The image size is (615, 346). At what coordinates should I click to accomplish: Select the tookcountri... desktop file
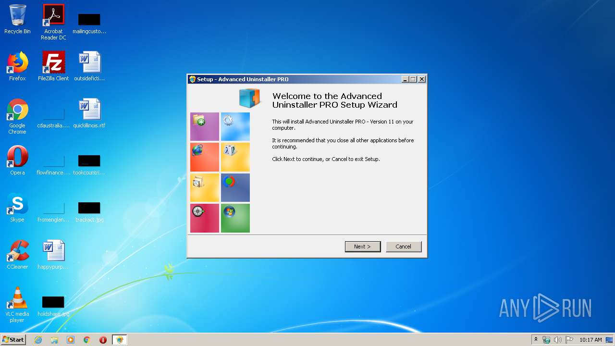[89, 164]
